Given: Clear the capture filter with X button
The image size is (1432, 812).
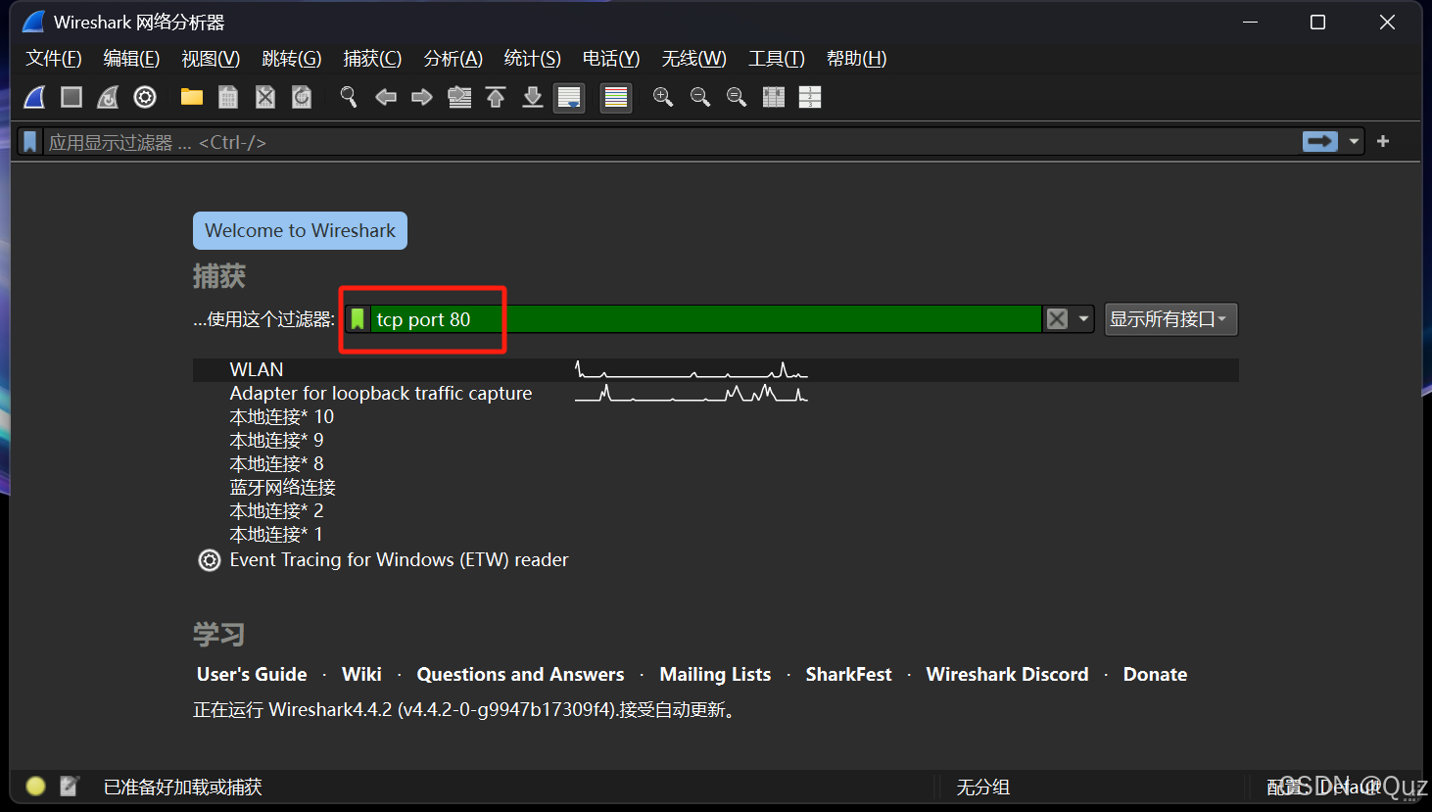Looking at the screenshot, I should pos(1057,319).
